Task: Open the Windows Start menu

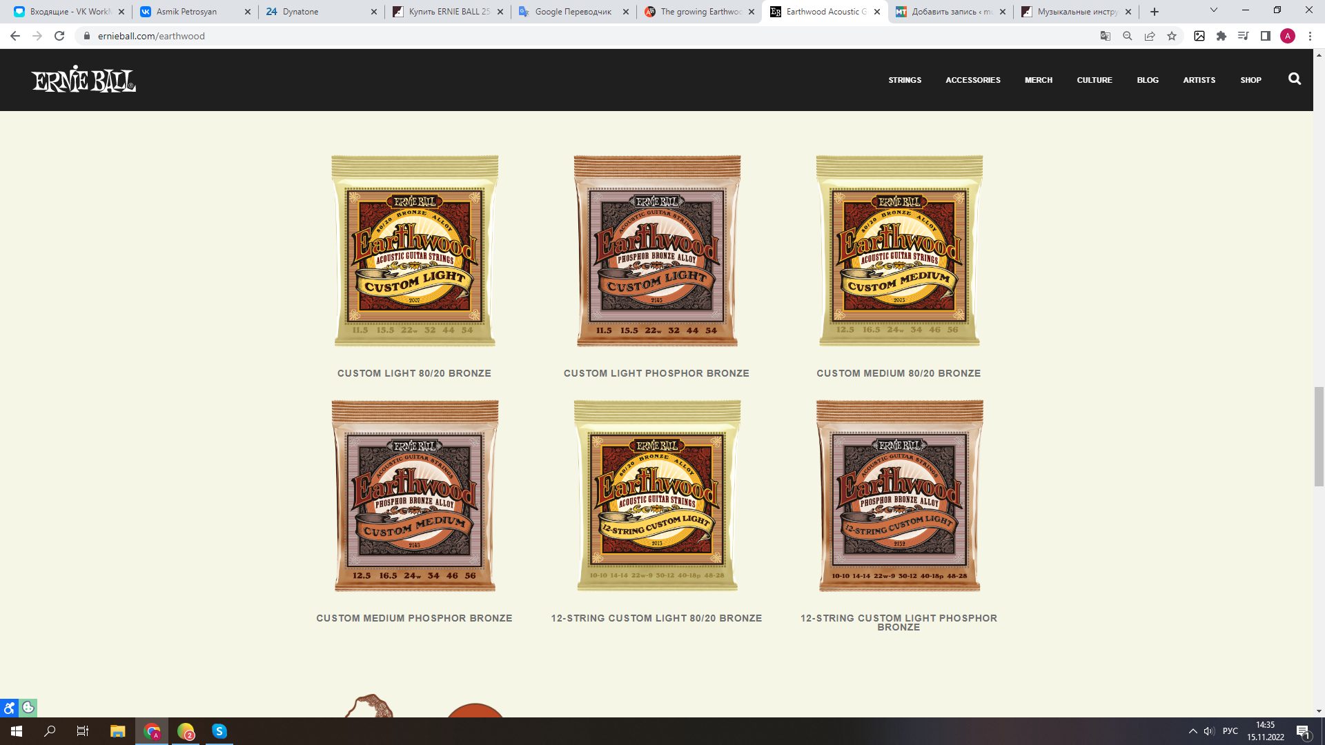Action: click(17, 731)
